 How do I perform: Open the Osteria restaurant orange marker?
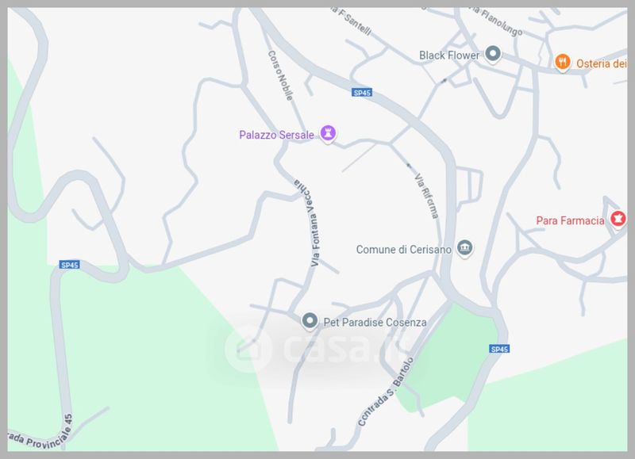coord(563,63)
